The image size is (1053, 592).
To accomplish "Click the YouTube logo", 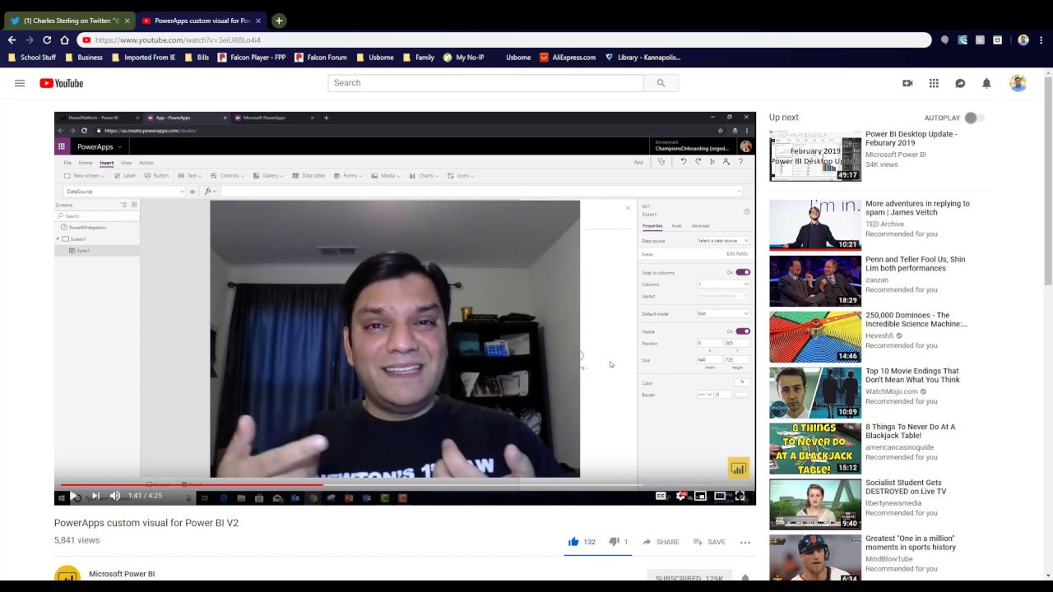I will pyautogui.click(x=62, y=83).
